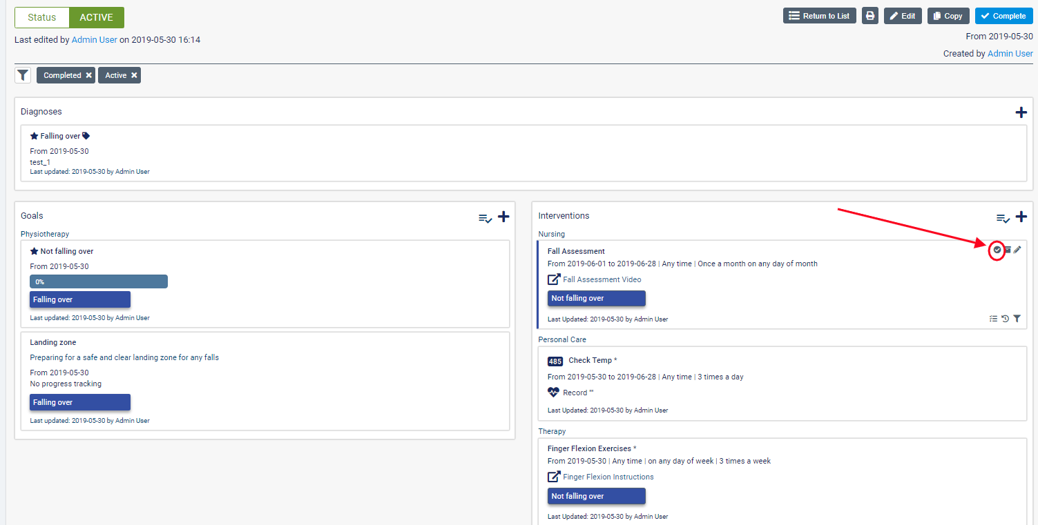
Task: Open Fall Assessment history clock icon
Action: [1006, 319]
